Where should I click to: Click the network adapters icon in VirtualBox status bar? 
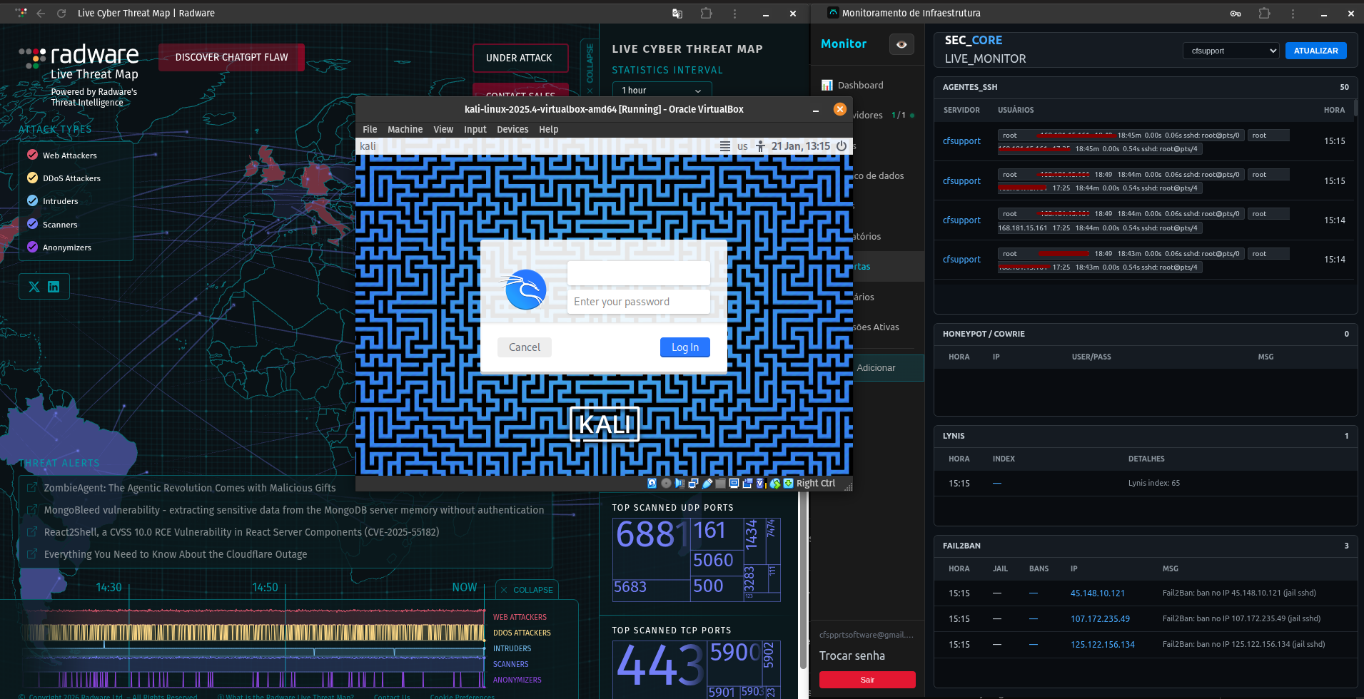click(x=692, y=483)
